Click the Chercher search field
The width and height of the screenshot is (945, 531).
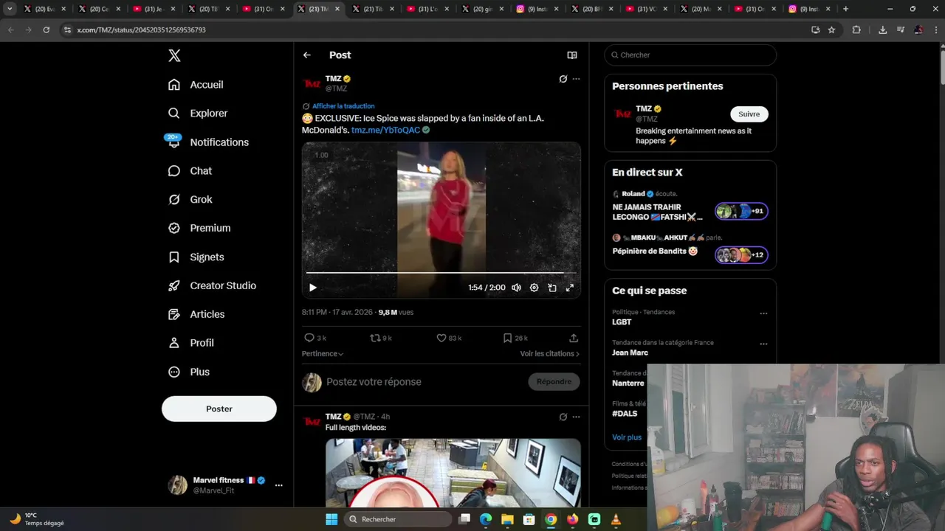click(690, 55)
